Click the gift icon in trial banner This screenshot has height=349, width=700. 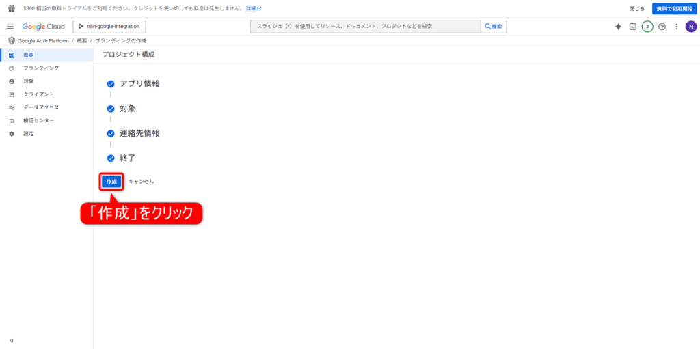11,8
